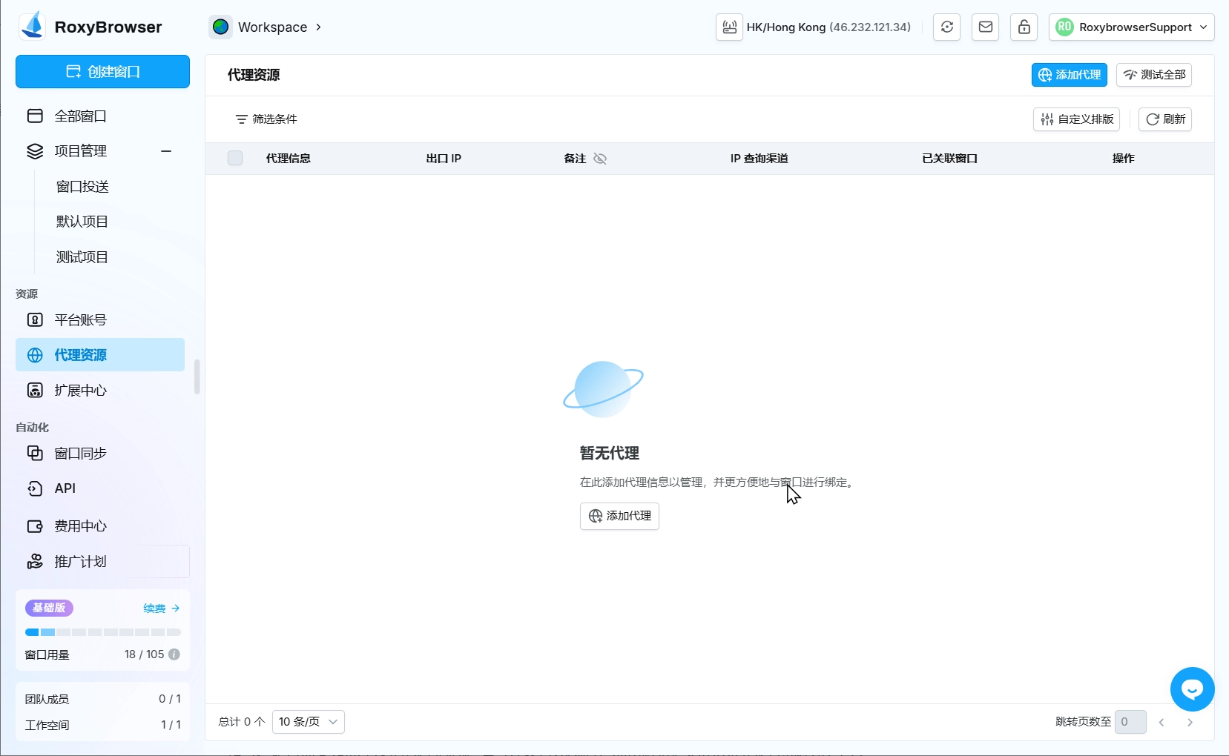The width and height of the screenshot is (1229, 756).
Task: Open the mail messages icon
Action: pyautogui.click(x=985, y=27)
